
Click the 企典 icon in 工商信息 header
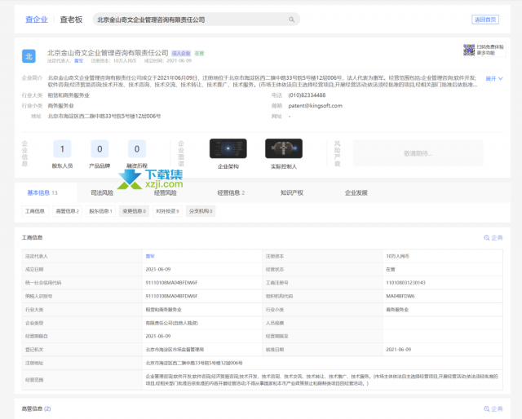(493, 237)
